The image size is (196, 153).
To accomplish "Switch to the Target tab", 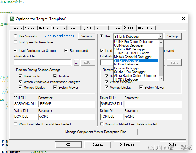I will pyautogui.click(x=30, y=28).
